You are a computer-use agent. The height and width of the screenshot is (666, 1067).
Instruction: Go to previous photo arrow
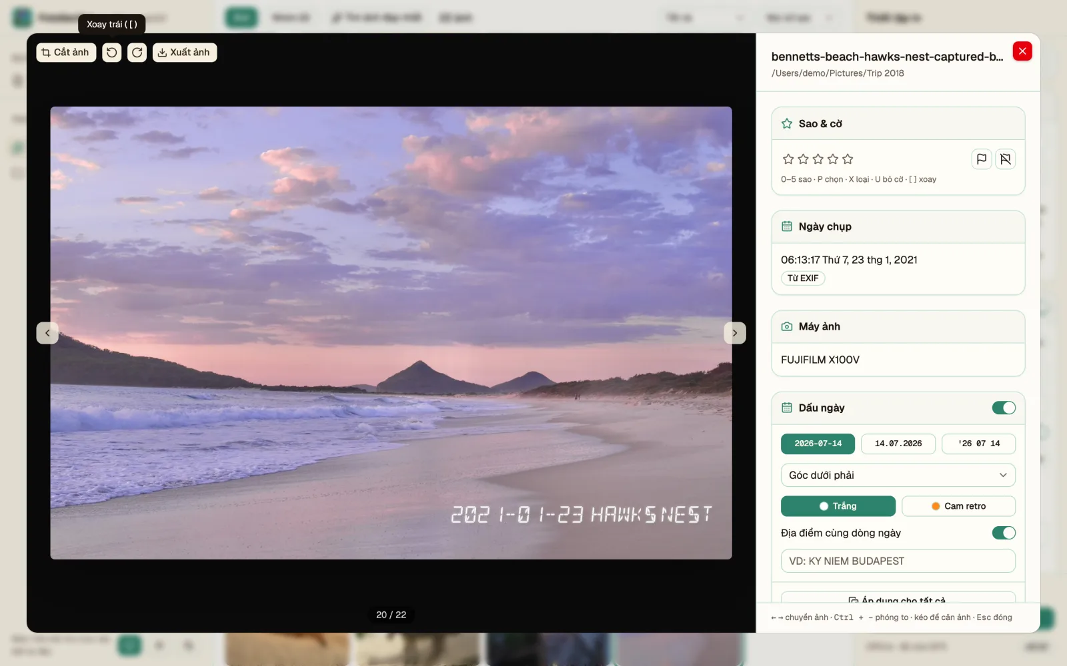pyautogui.click(x=47, y=333)
